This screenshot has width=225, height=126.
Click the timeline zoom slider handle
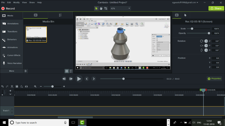pyautogui.click(x=52, y=86)
